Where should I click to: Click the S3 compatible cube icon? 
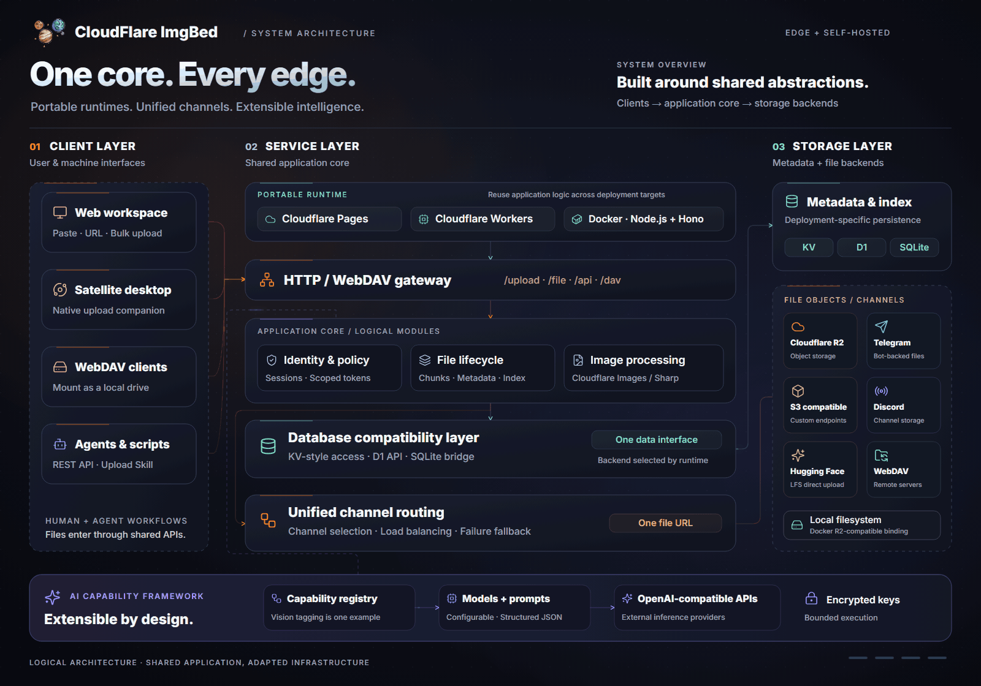pyautogui.click(x=798, y=391)
